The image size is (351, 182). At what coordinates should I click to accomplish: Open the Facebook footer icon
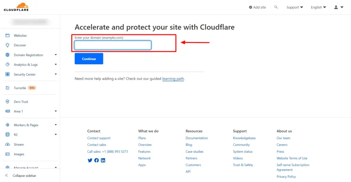coord(96,160)
